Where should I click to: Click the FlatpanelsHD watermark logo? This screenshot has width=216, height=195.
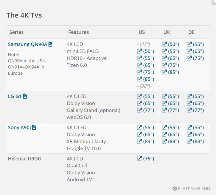click(x=191, y=189)
